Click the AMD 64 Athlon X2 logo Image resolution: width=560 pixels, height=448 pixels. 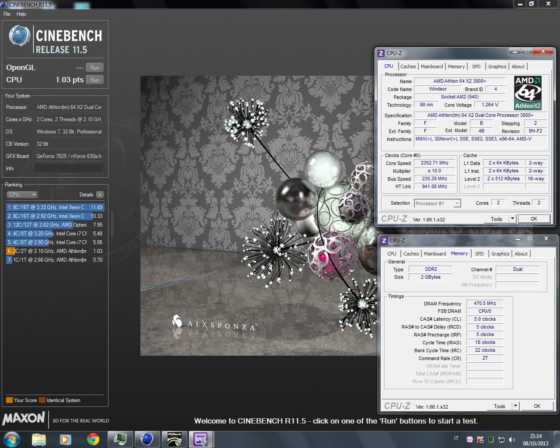pyautogui.click(x=528, y=93)
